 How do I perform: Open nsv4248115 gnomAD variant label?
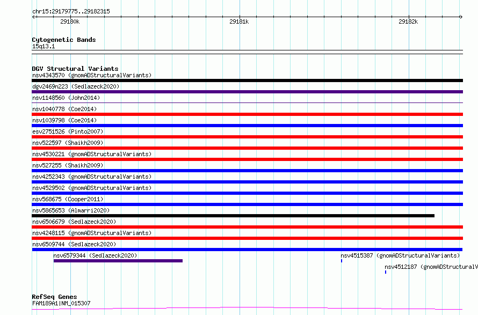(92, 233)
